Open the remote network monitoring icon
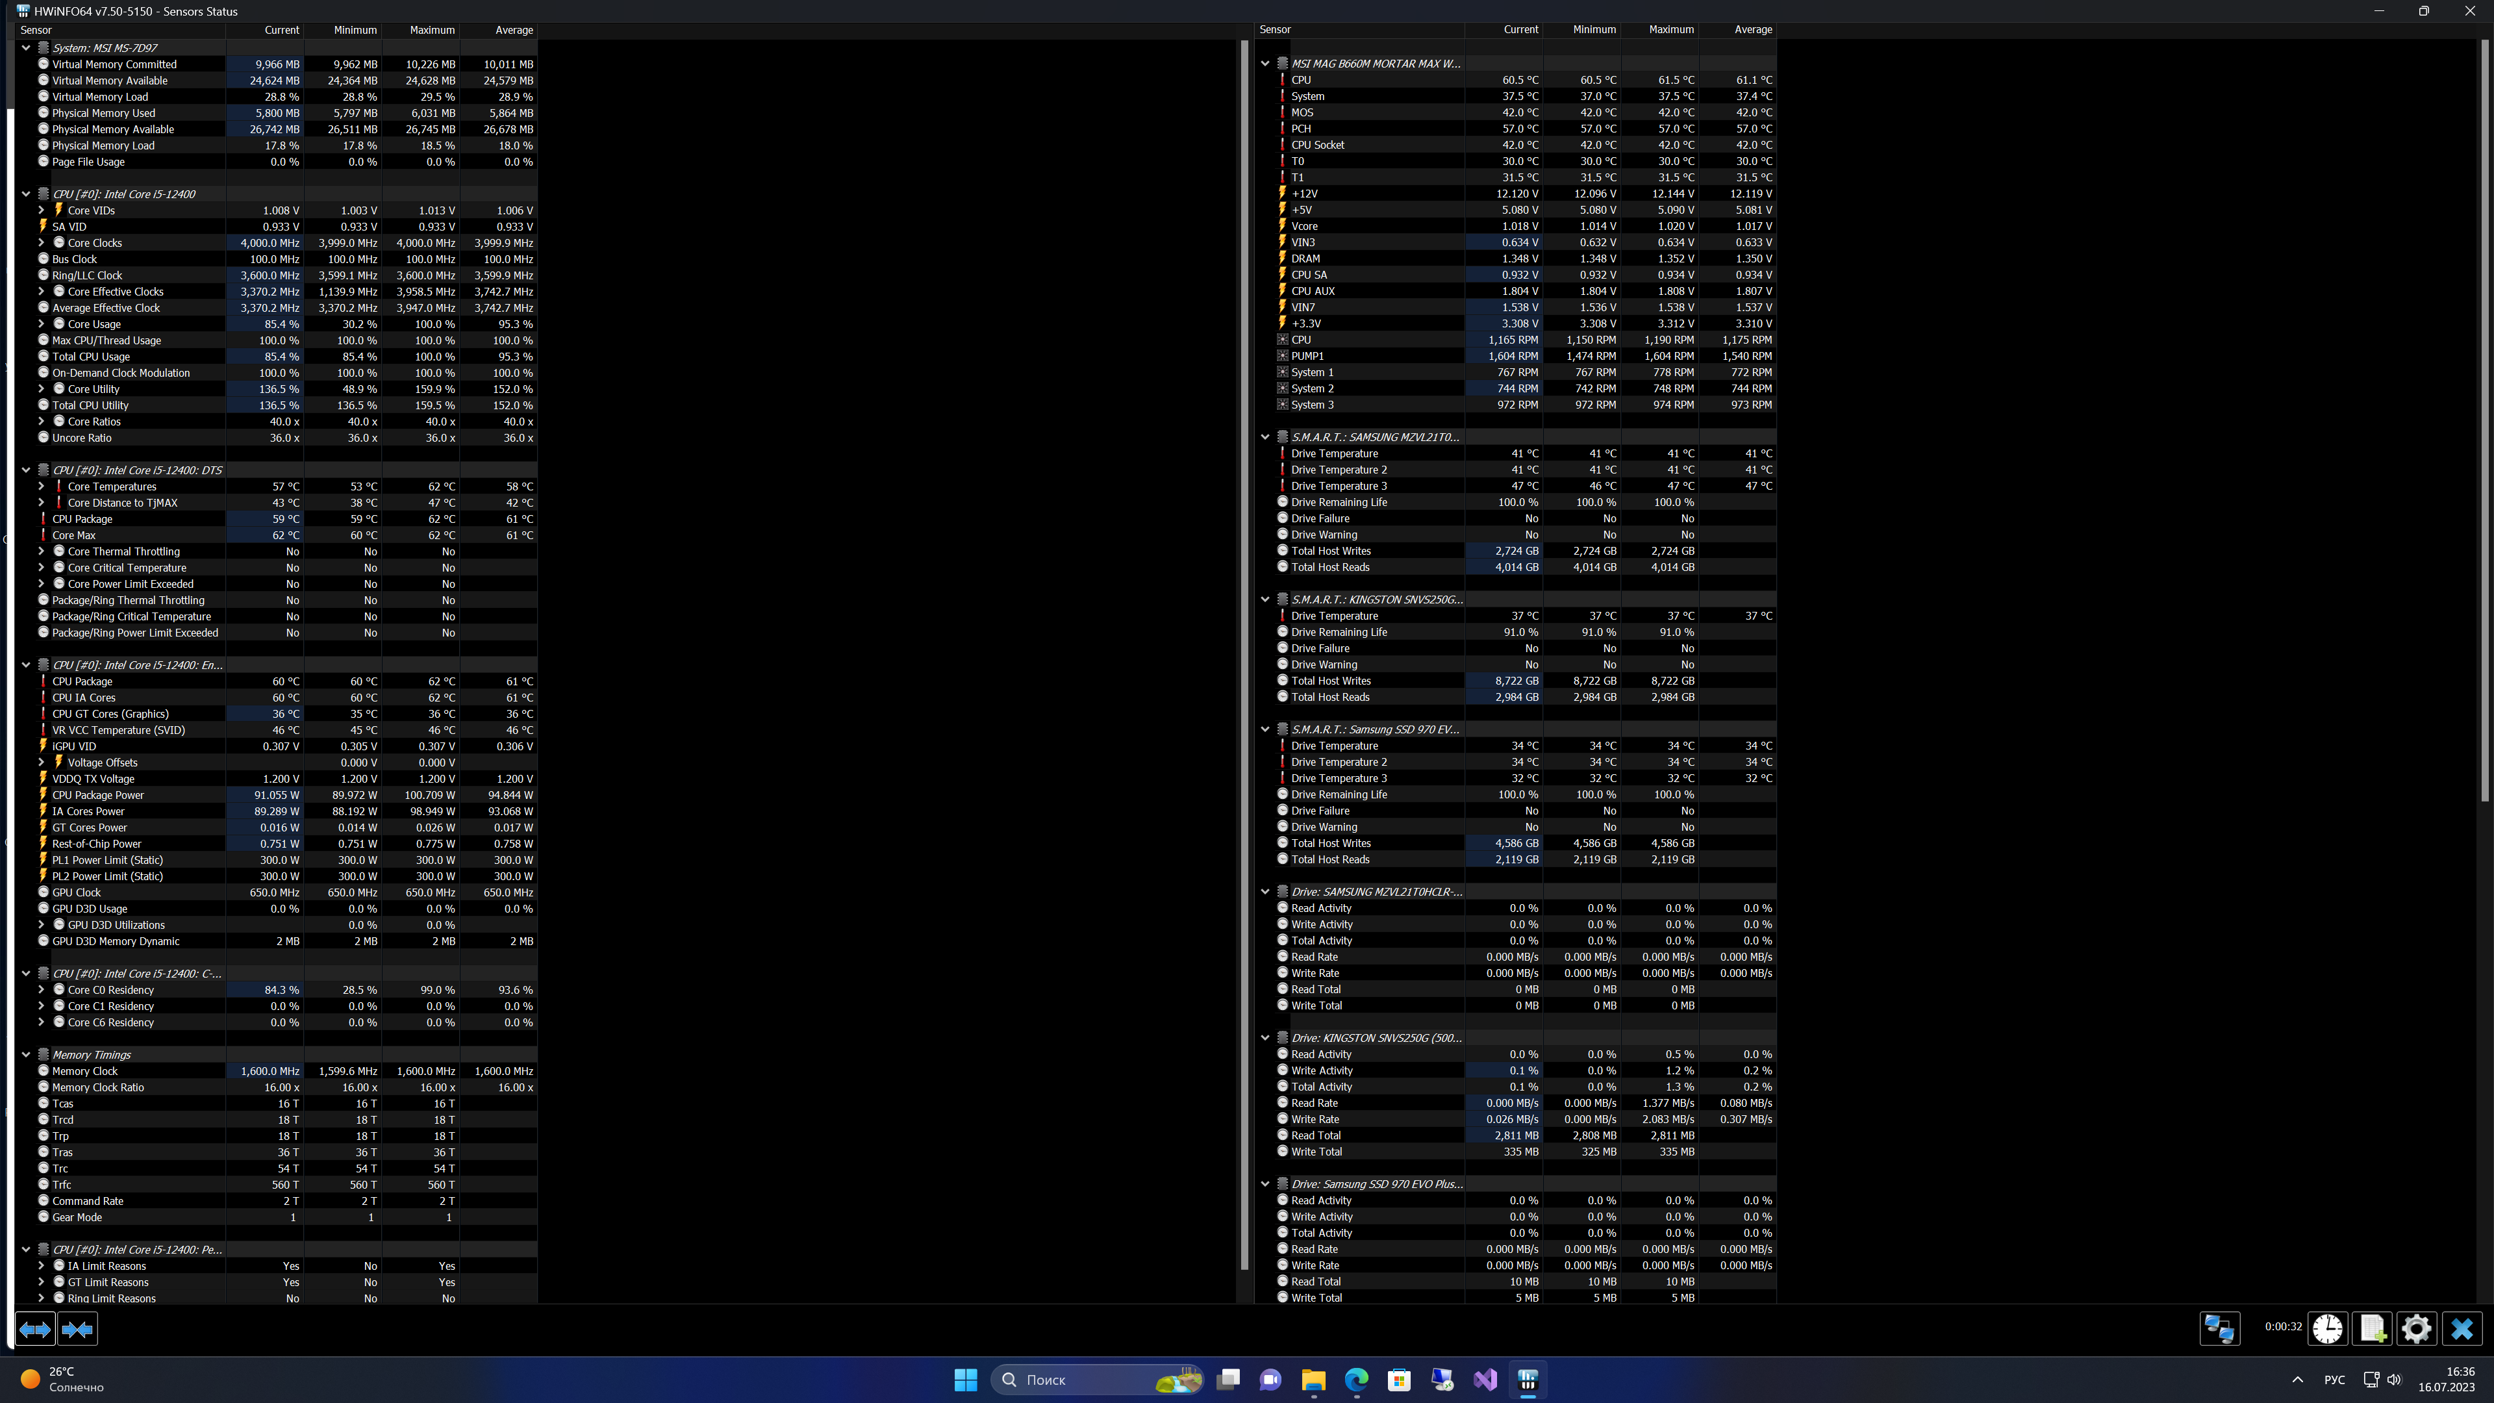Screen dimensions: 2494x1403 tap(2219, 1328)
